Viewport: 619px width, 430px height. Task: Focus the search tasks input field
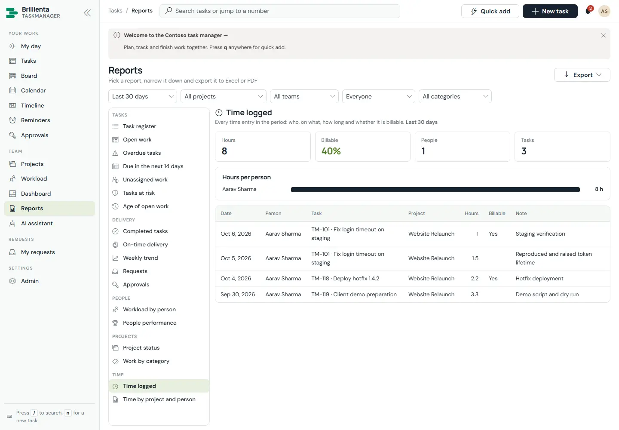(x=280, y=11)
